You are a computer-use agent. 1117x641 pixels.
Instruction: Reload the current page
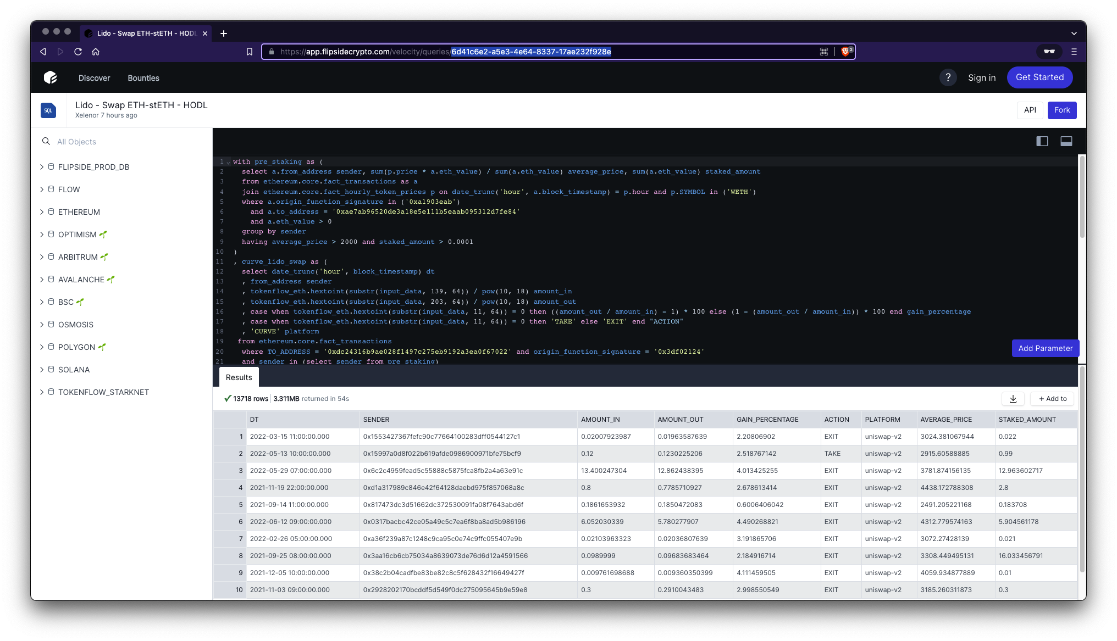pos(78,52)
